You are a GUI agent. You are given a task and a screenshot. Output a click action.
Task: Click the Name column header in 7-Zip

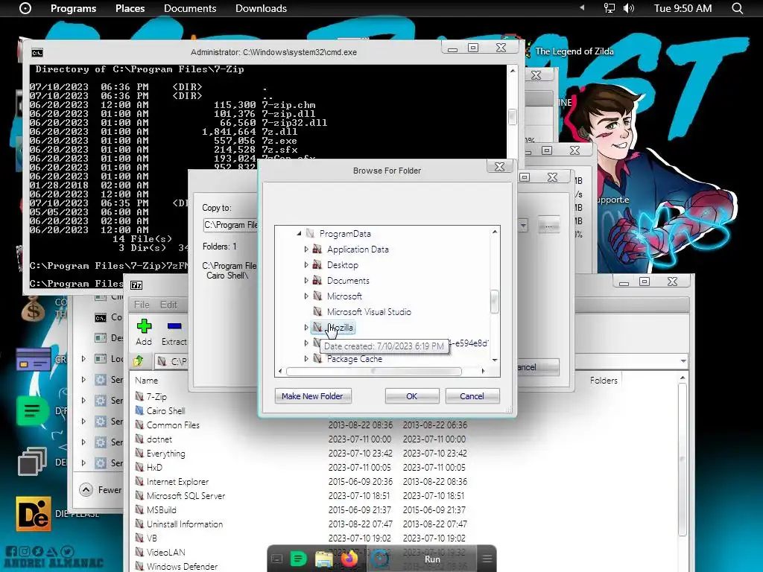tap(147, 381)
